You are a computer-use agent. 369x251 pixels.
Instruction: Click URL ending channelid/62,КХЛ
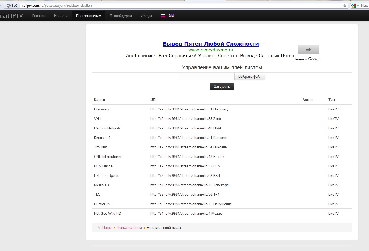click(185, 175)
